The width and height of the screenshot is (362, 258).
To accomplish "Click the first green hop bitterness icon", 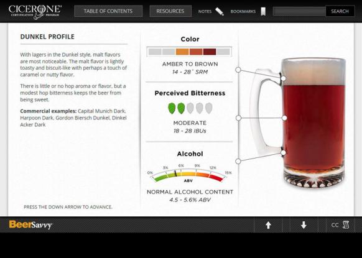I will point(172,108).
